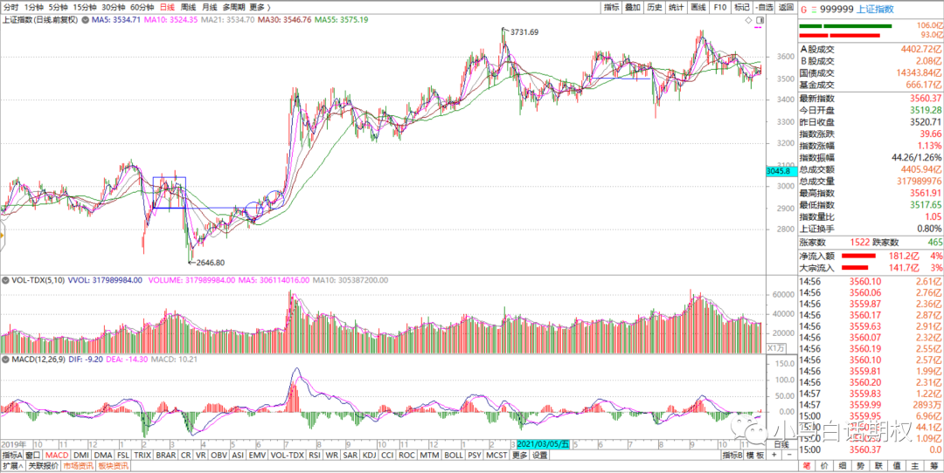Viewport: 944px width, 473px height.
Task: Switch to the BOLL indicator tab
Action: point(453,455)
